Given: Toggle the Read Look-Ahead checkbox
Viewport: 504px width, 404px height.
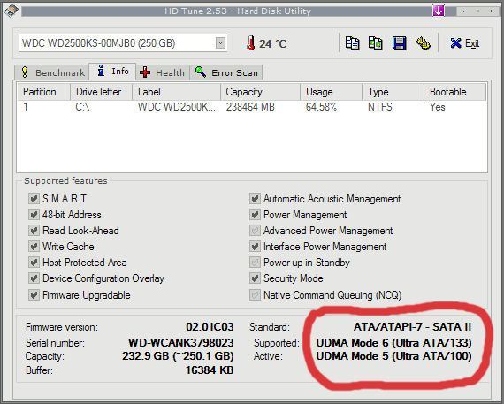Looking at the screenshot, I should (x=34, y=231).
